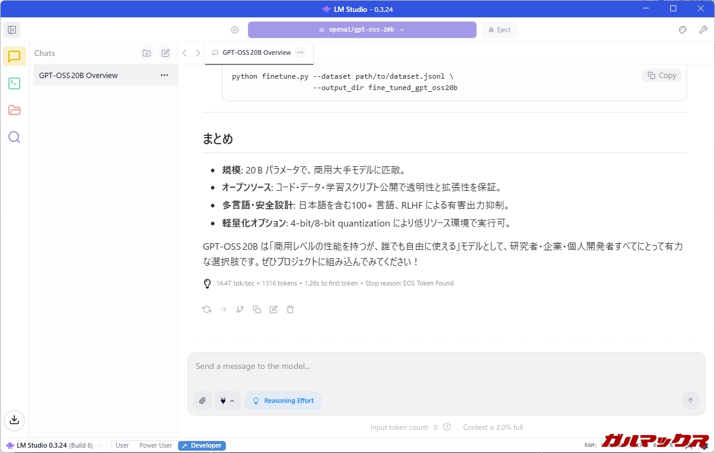Viewport: 715px width, 453px height.
Task: Switch to Power User mode
Action: [x=156, y=445]
